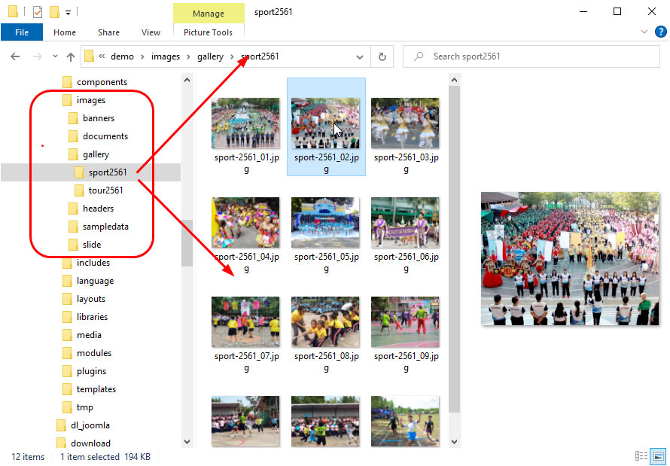670x466 pixels.
Task: Click the New folder icon in the title bar
Action: click(x=54, y=12)
